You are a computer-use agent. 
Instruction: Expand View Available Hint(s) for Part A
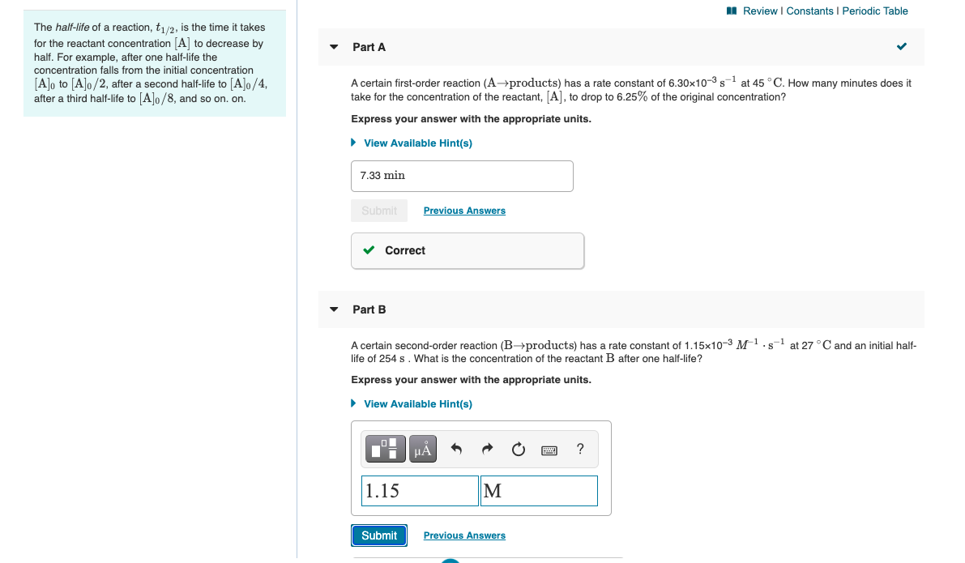[418, 143]
